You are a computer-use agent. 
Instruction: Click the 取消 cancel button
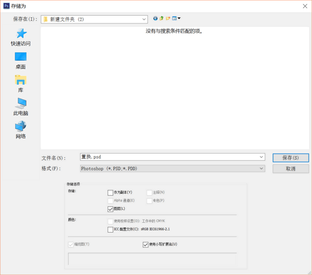291,169
